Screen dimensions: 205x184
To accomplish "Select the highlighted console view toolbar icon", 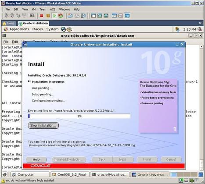I will click(127, 15).
